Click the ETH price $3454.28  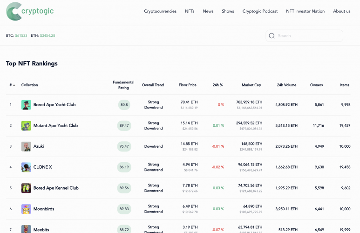tap(48, 35)
